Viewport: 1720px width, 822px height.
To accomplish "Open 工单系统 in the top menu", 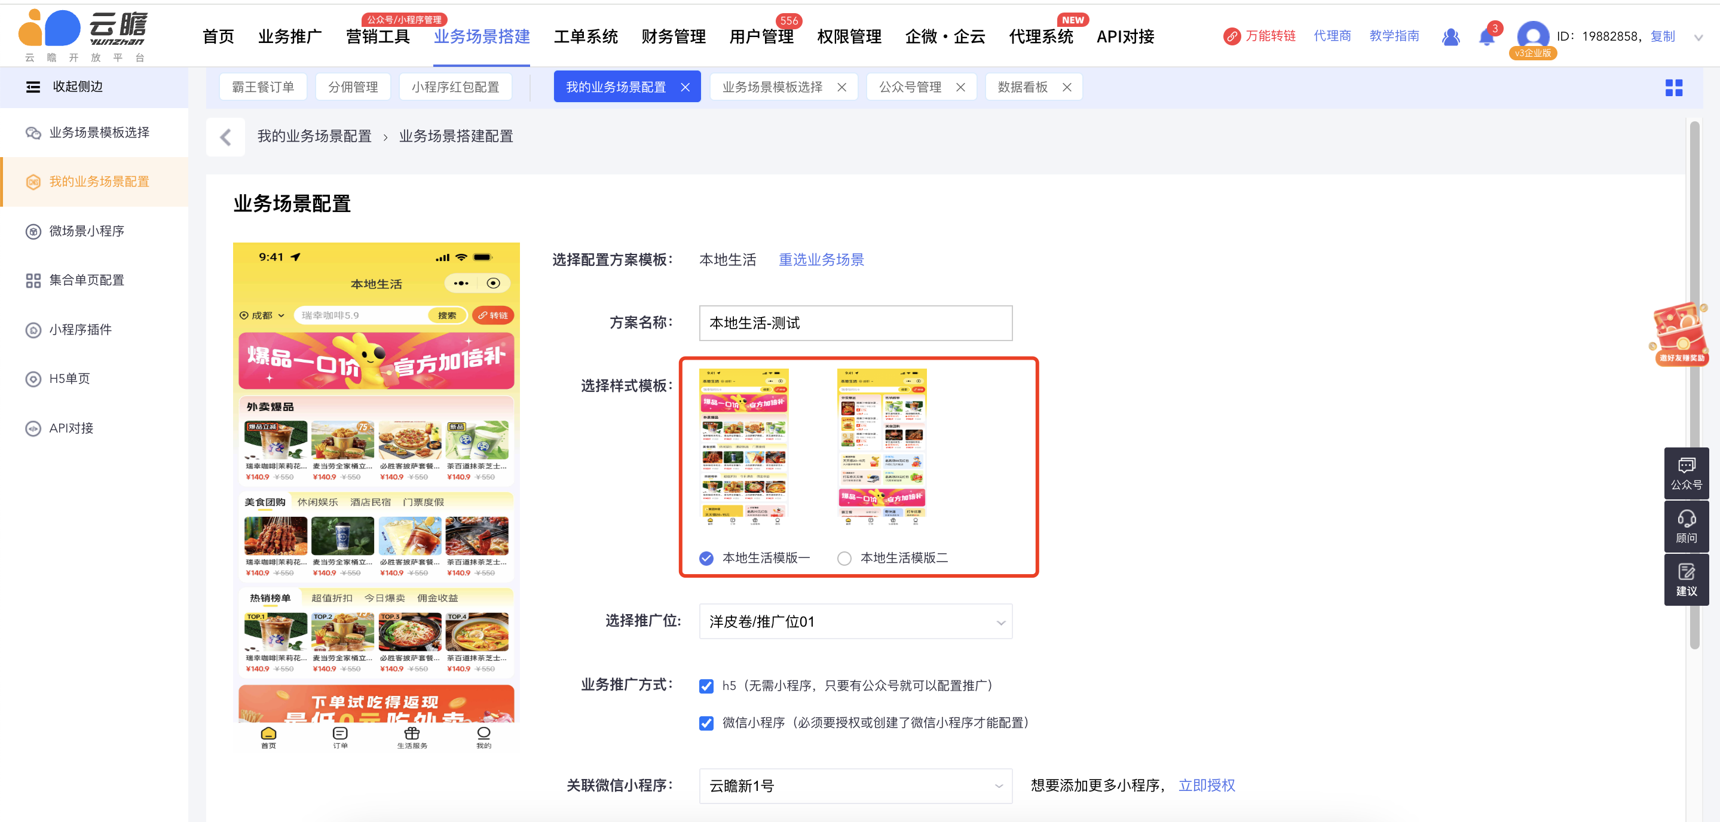I will (585, 36).
